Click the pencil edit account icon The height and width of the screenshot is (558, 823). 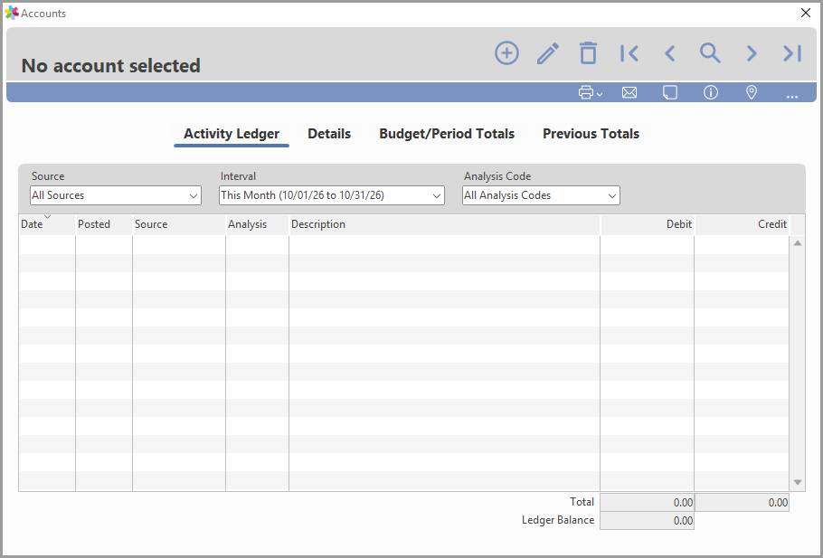pyautogui.click(x=548, y=53)
